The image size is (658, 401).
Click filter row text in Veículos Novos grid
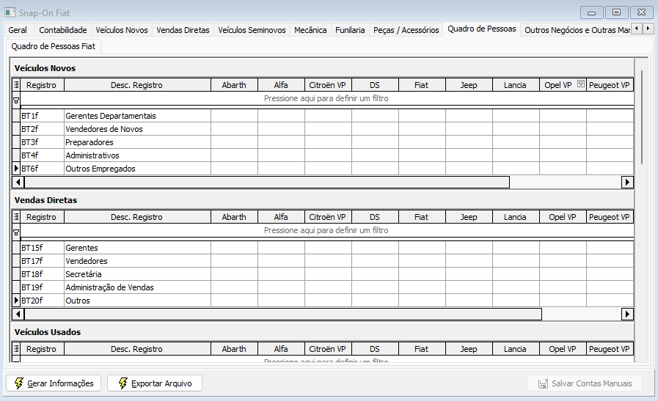(x=326, y=98)
